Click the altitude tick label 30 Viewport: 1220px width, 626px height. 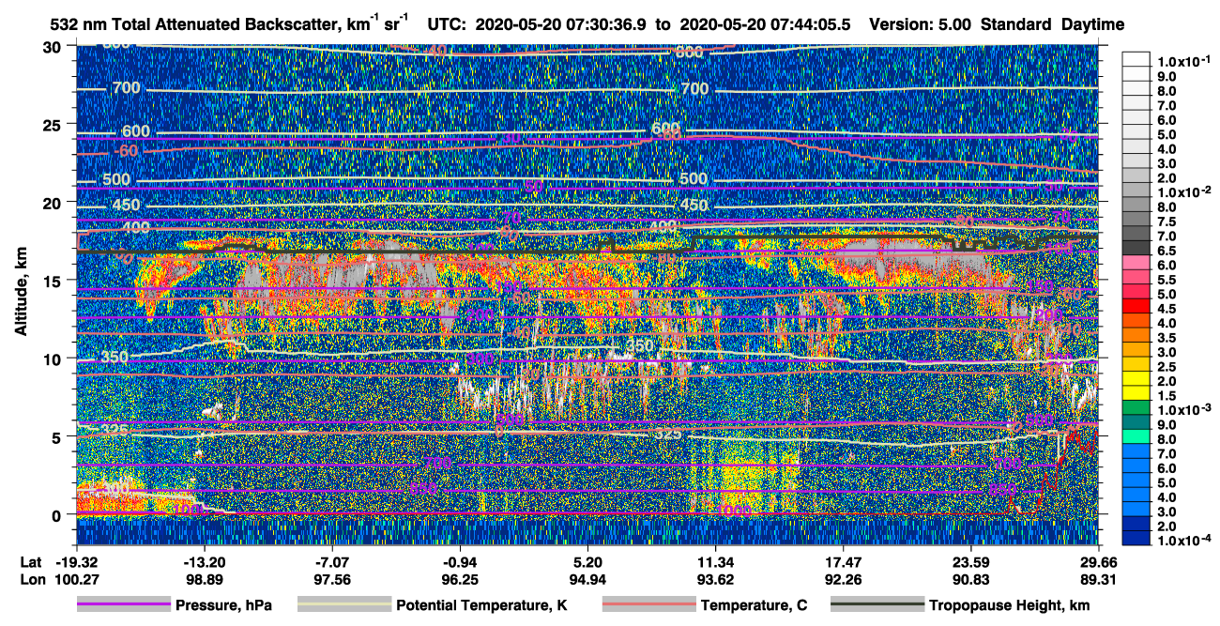(53, 46)
